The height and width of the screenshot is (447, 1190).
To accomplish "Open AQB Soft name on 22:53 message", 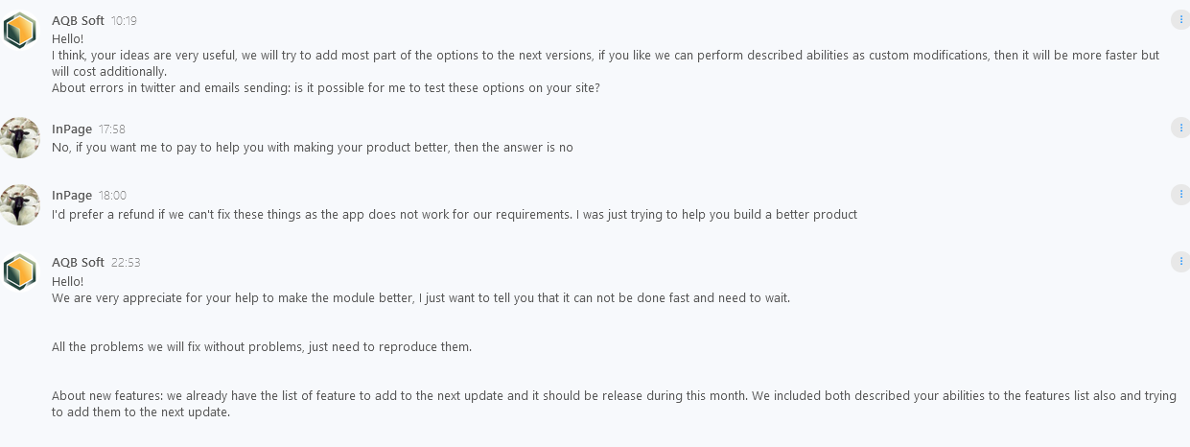I will coord(78,262).
